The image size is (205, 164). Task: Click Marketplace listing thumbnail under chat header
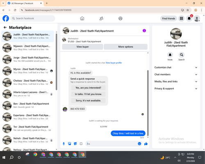click(64, 40)
